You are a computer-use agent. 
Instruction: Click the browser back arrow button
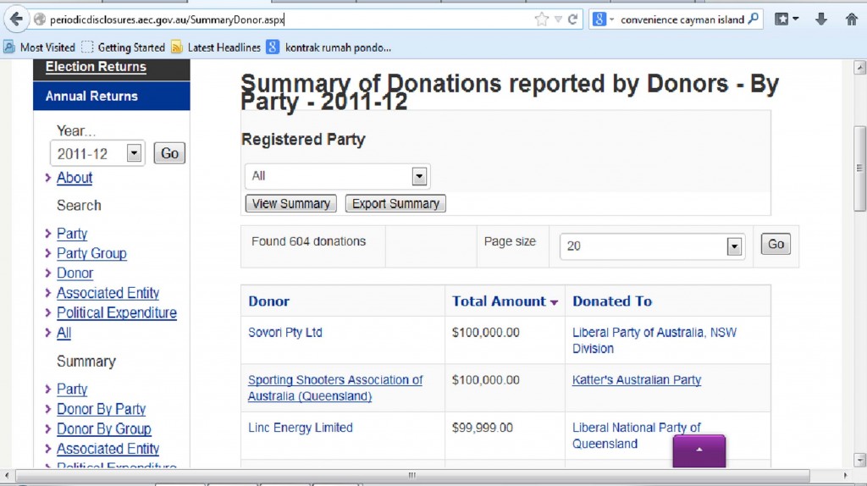(16, 19)
